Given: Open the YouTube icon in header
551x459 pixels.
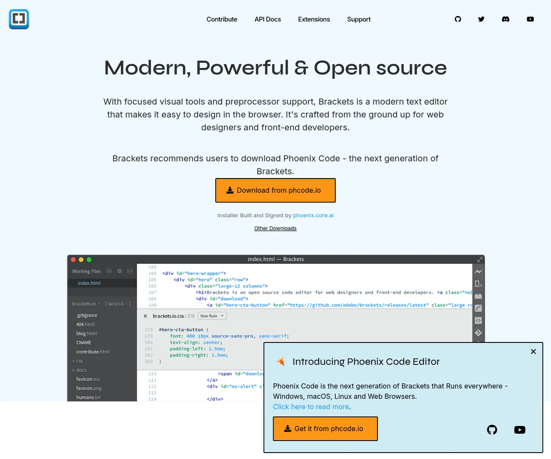Looking at the screenshot, I should point(530,19).
